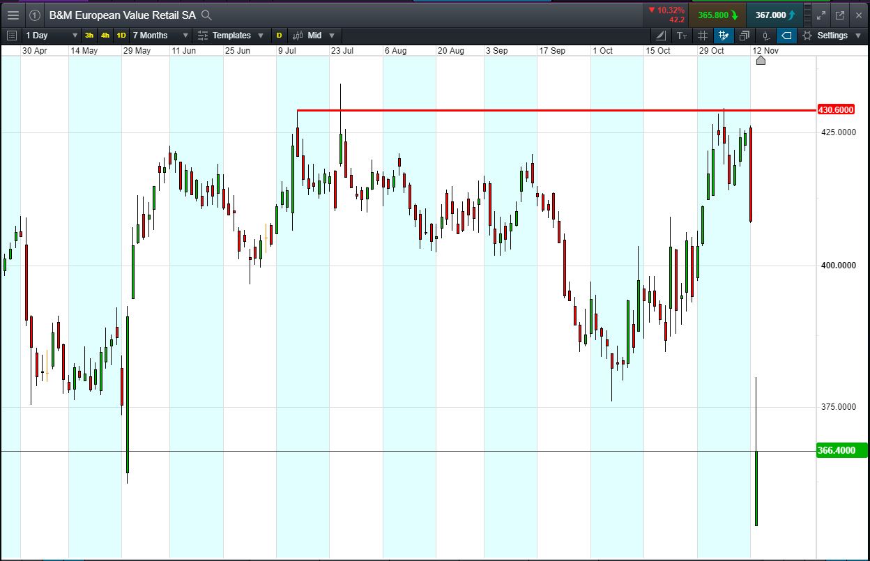This screenshot has height=561, width=870.
Task: Click the 30 Apr date label
Action: click(x=34, y=51)
